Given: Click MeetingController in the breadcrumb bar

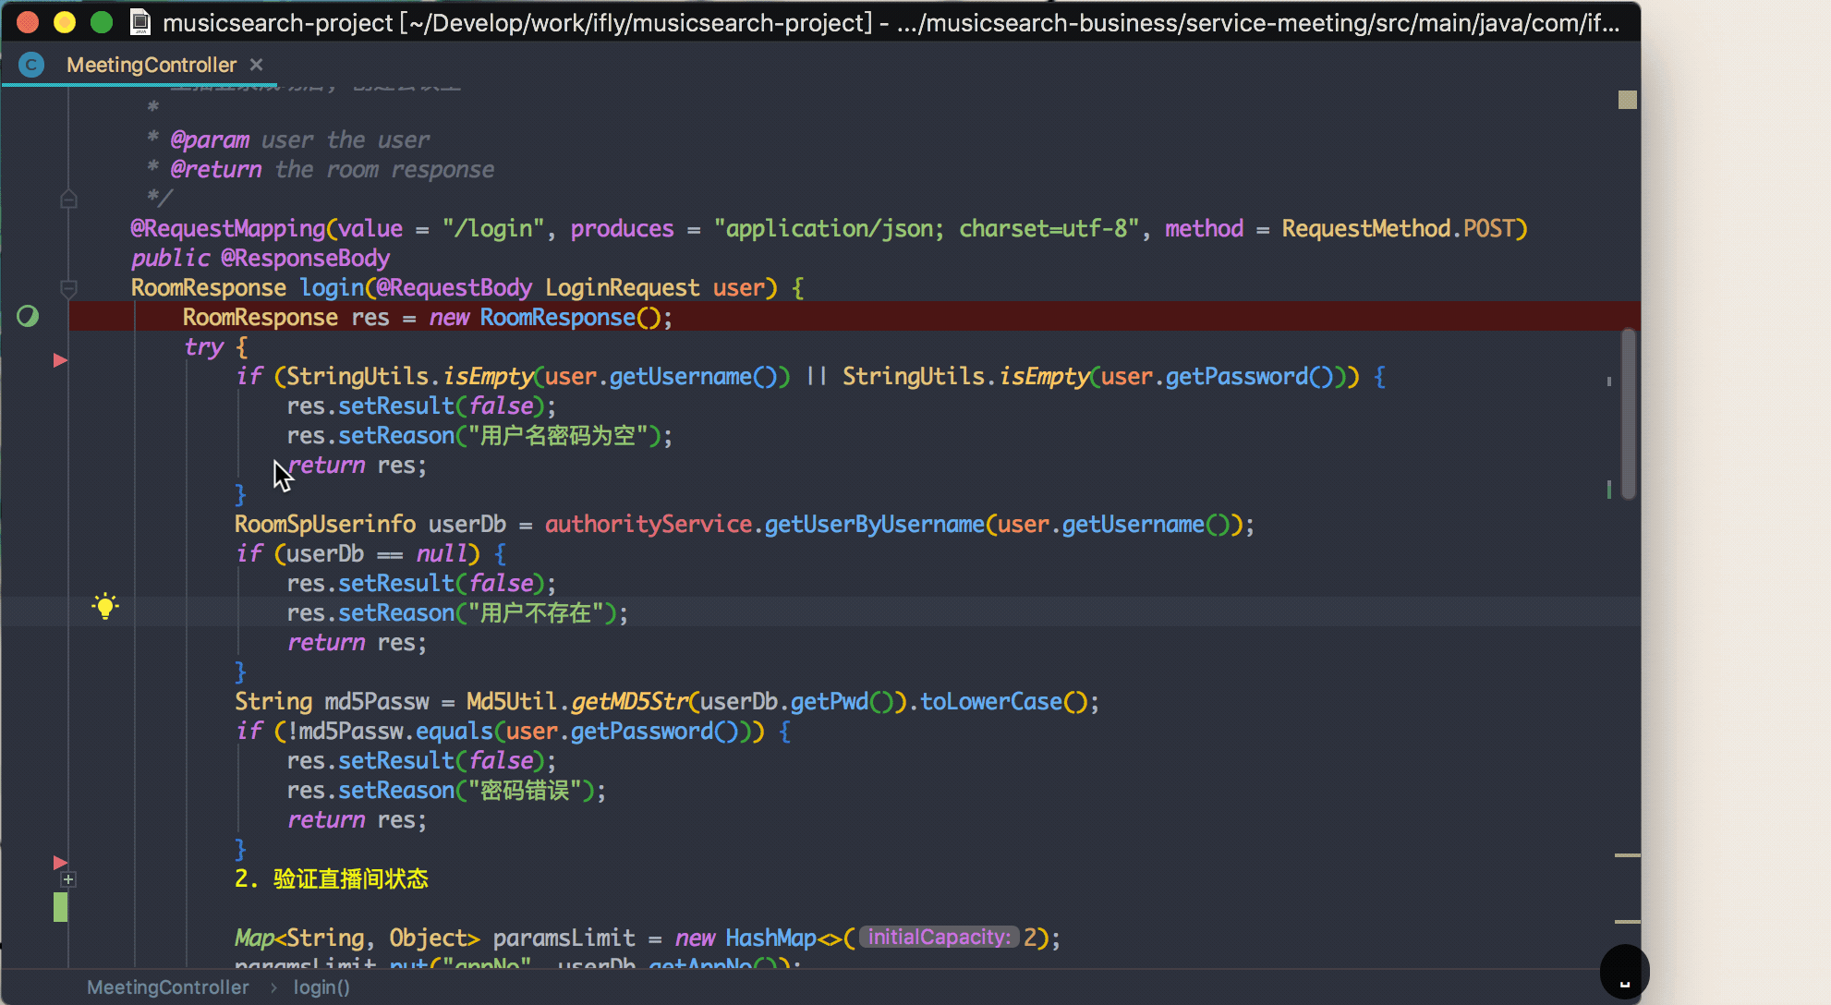Looking at the screenshot, I should point(167,987).
